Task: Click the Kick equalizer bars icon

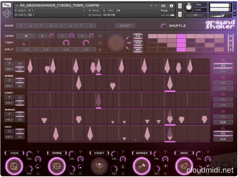Action: click(38, 159)
